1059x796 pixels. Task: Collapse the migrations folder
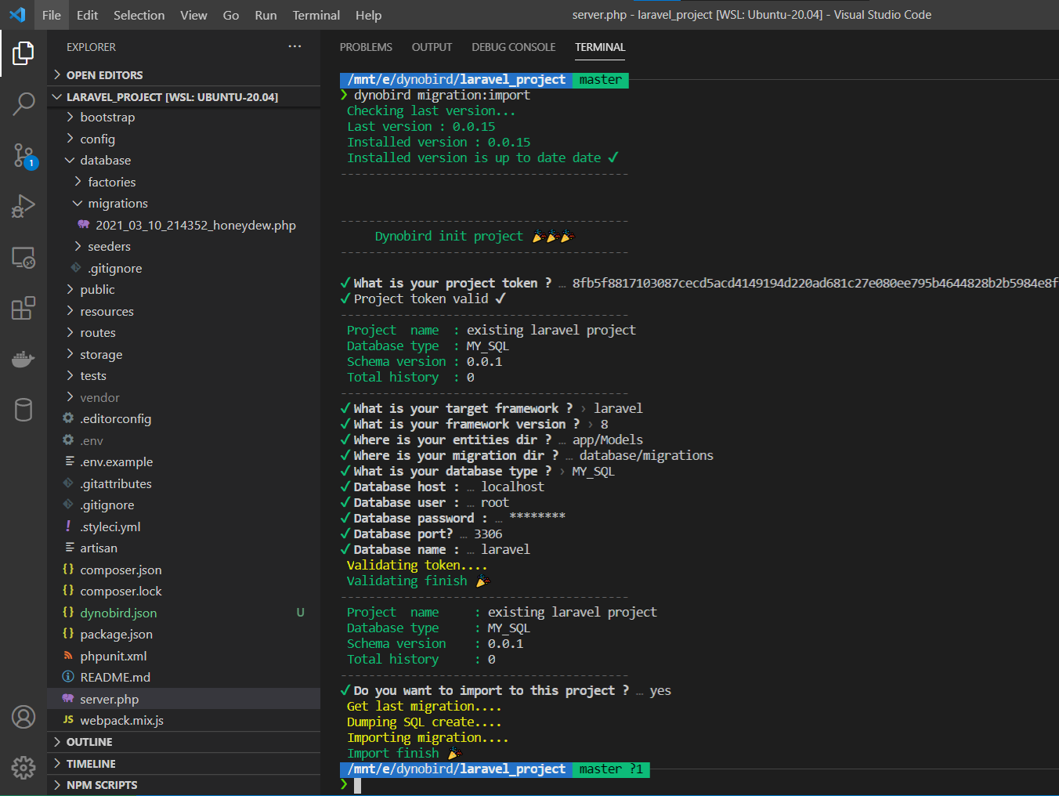pyautogui.click(x=183, y=203)
